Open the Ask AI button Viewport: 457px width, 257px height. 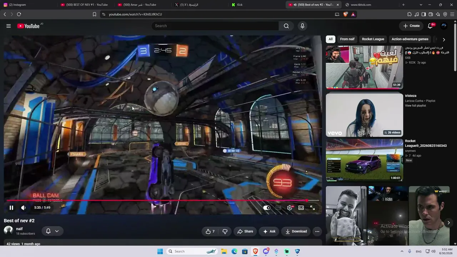point(269,231)
